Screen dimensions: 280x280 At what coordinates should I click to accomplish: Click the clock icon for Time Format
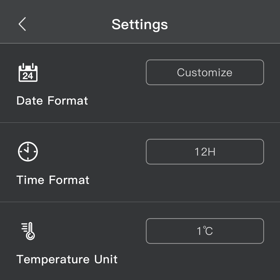[x=28, y=151]
